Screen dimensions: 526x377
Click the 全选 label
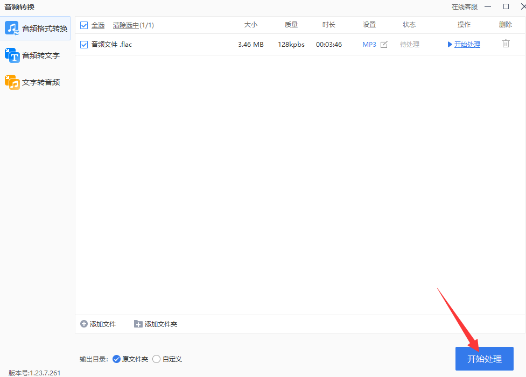(98, 25)
